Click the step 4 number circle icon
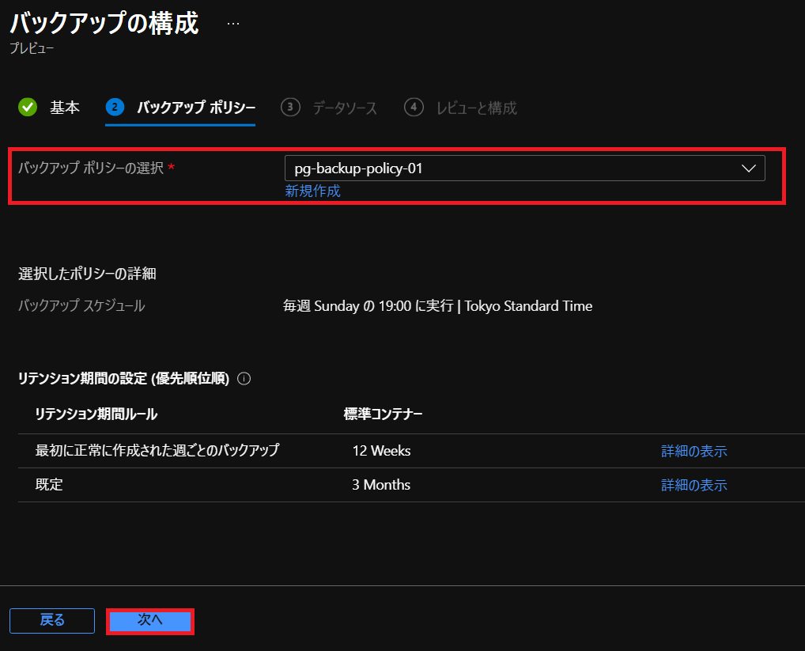This screenshot has height=651, width=805. click(414, 108)
